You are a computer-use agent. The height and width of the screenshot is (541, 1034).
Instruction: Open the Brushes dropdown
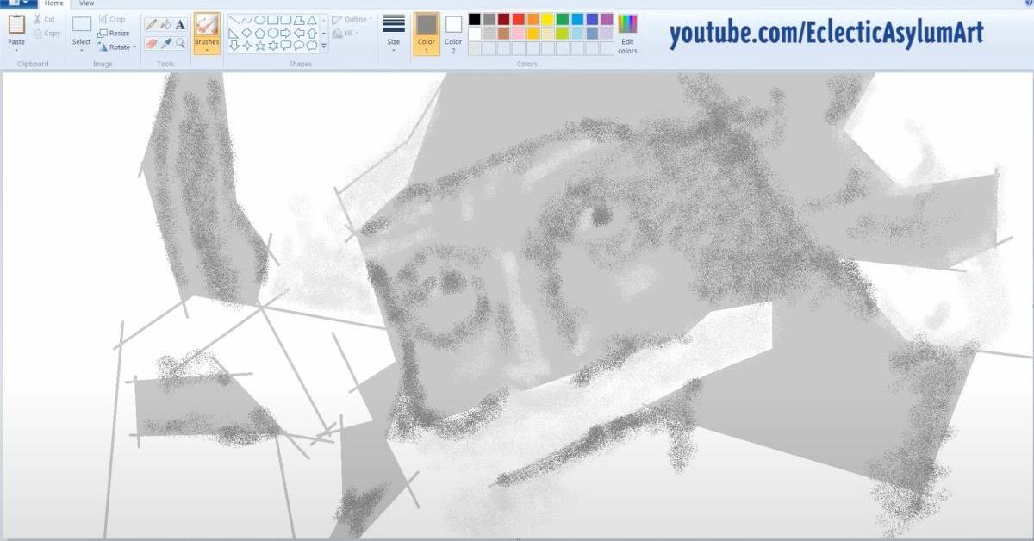click(x=206, y=50)
